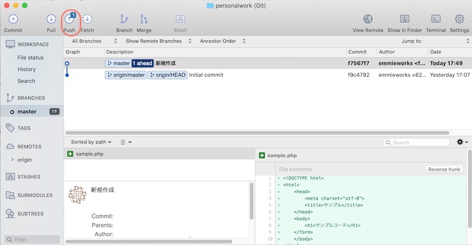Screen dimensions: 472x245
Task: Click the diff pane vertical scrollbar
Action: point(470,189)
